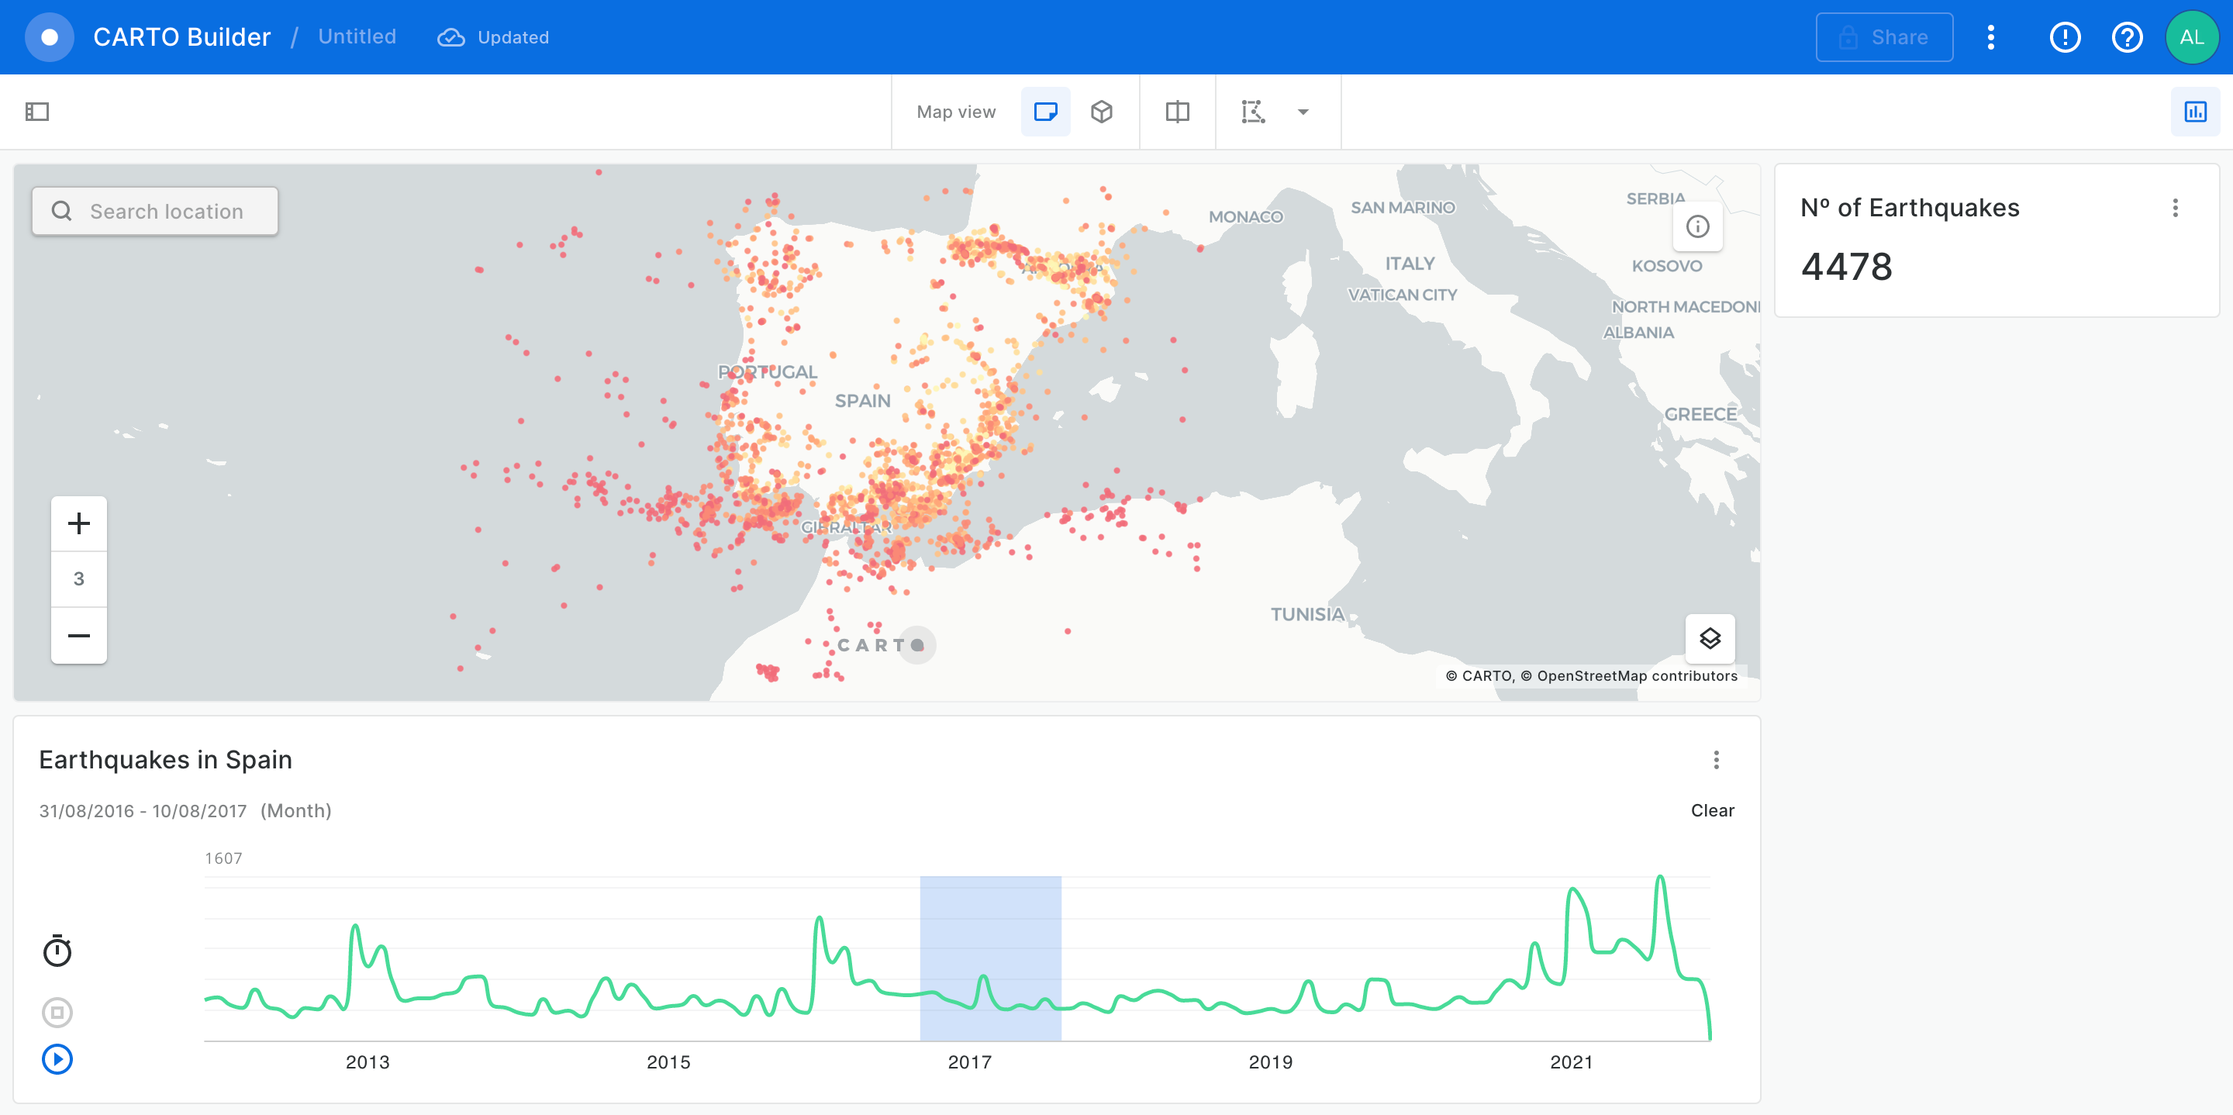Open Nº of Earthquakes widget options
This screenshot has width=2233, height=1115.
(x=2174, y=208)
